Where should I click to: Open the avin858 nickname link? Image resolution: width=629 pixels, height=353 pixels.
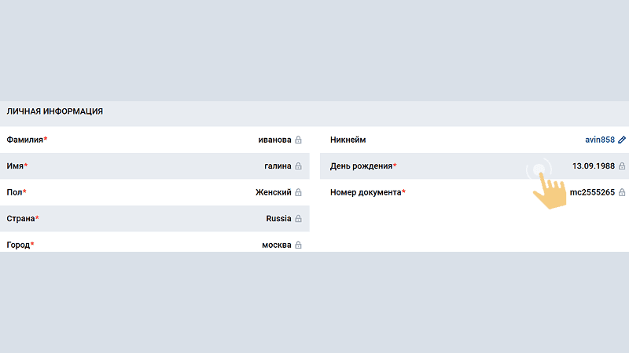[x=600, y=140]
